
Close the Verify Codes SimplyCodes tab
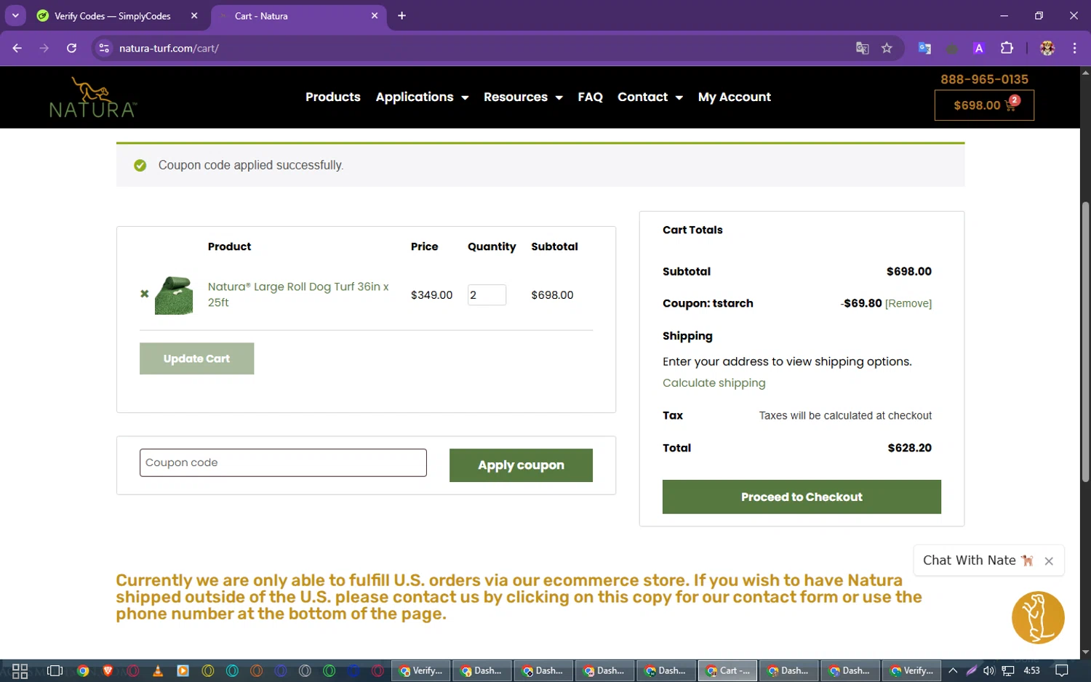click(194, 16)
